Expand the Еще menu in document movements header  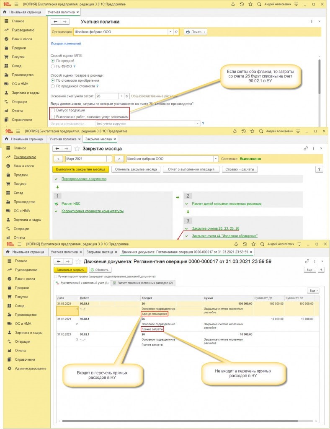pyautogui.click(x=310, y=270)
